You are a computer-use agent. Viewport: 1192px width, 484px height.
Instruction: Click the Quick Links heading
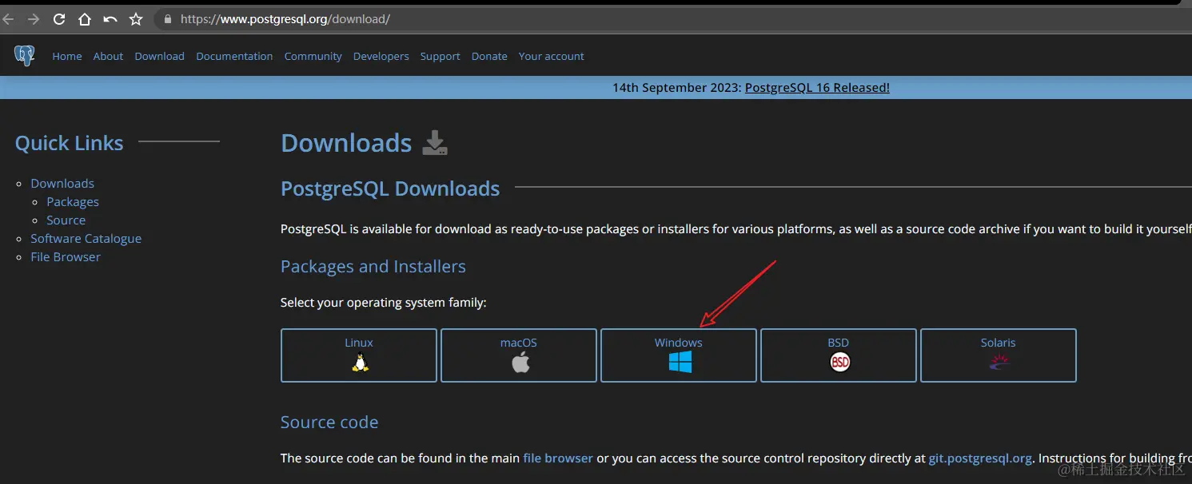point(70,144)
